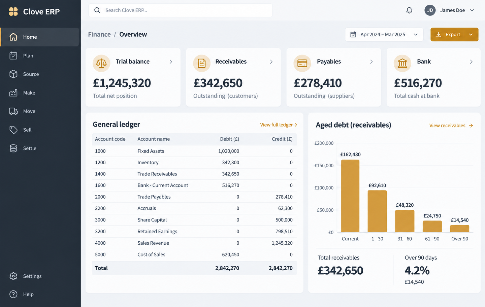Click the Settle database icon in sidebar
Image resolution: width=485 pixels, height=307 pixels.
click(x=13, y=148)
